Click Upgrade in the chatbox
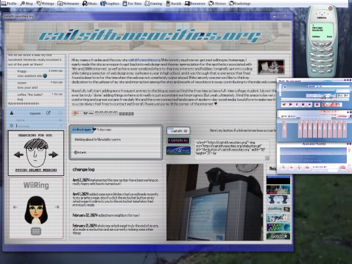The width and height of the screenshot is (352, 264). pyautogui.click(x=35, y=113)
